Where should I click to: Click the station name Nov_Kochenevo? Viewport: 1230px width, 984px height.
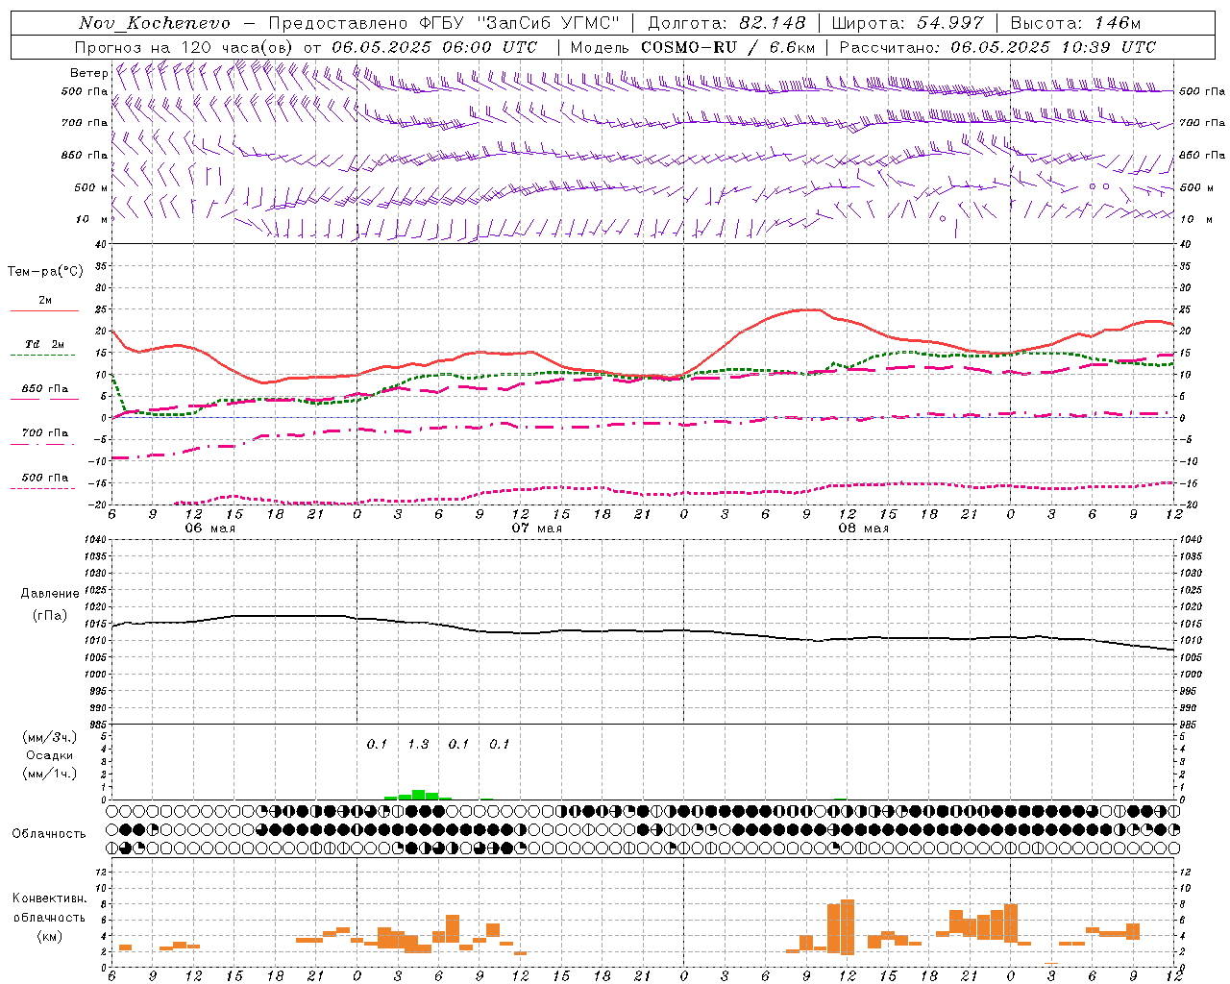(x=155, y=23)
